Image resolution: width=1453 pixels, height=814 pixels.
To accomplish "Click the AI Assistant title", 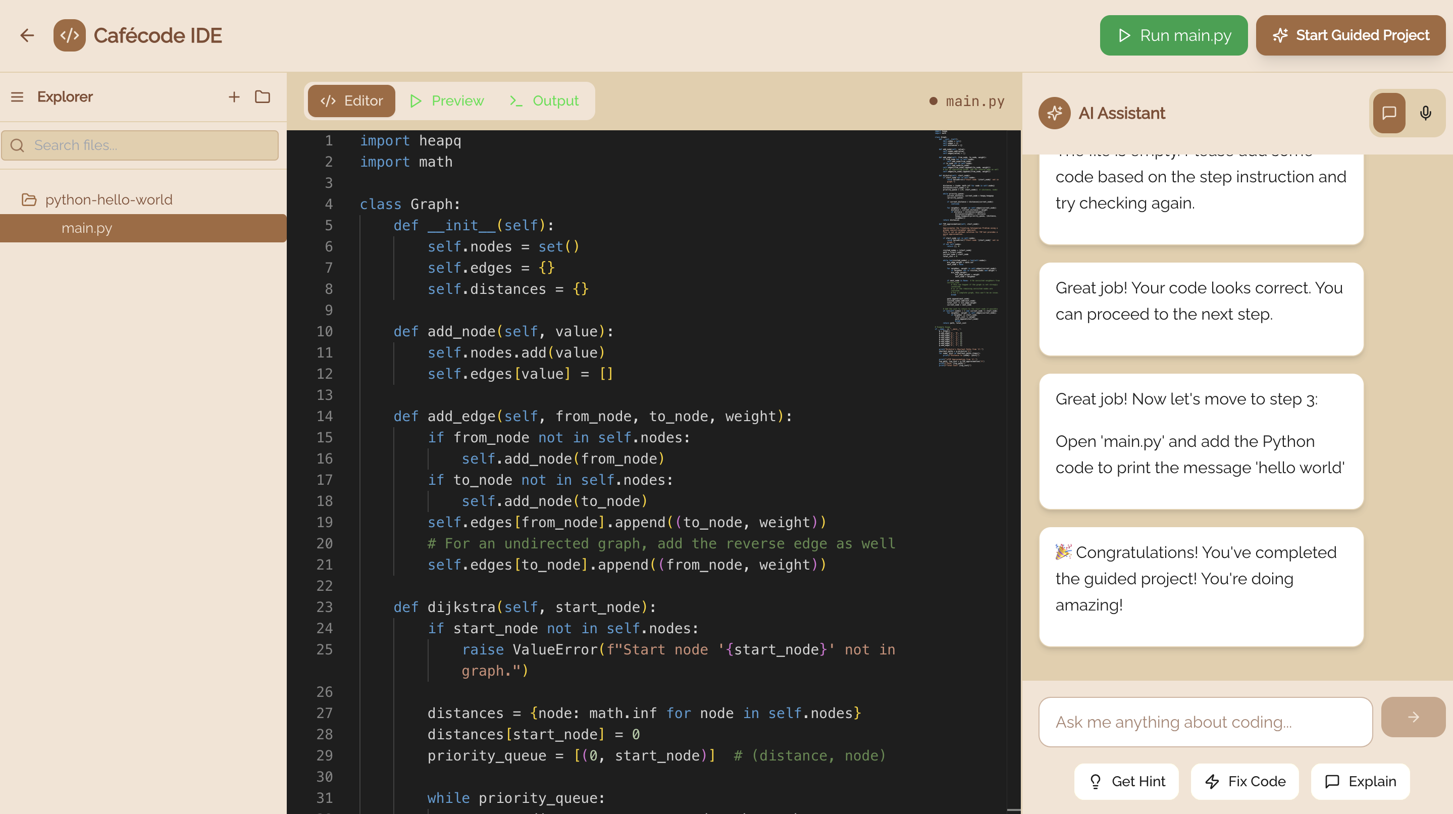I will tap(1121, 114).
